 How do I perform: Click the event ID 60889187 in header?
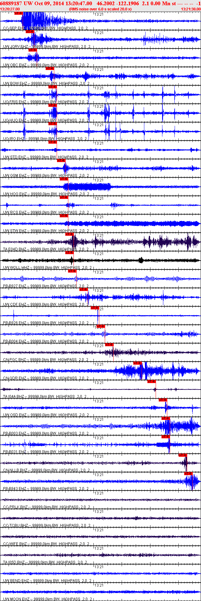coord(11,3)
